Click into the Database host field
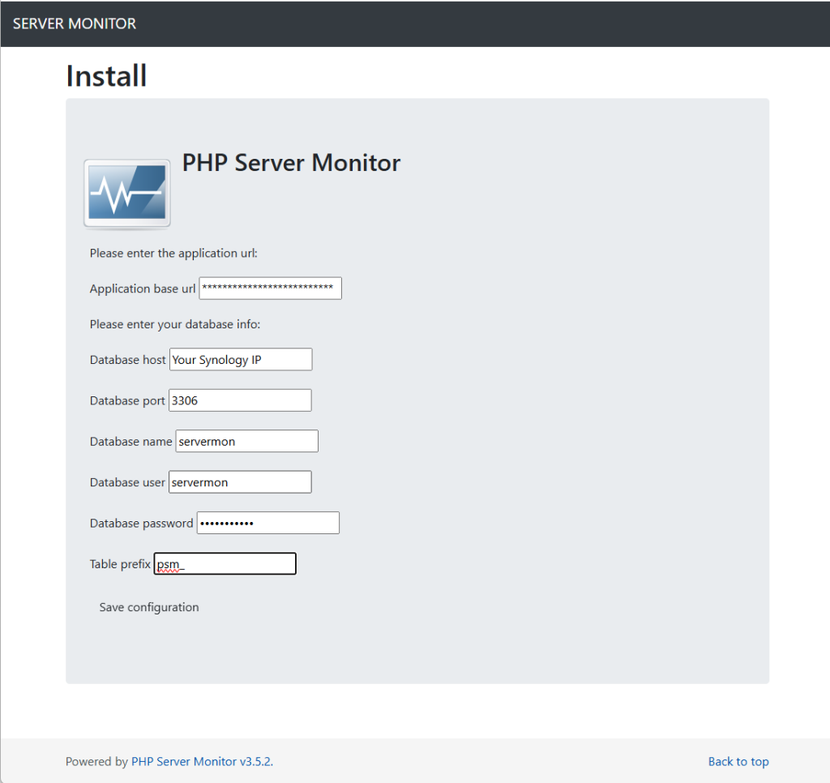The width and height of the screenshot is (830, 783). coord(241,359)
